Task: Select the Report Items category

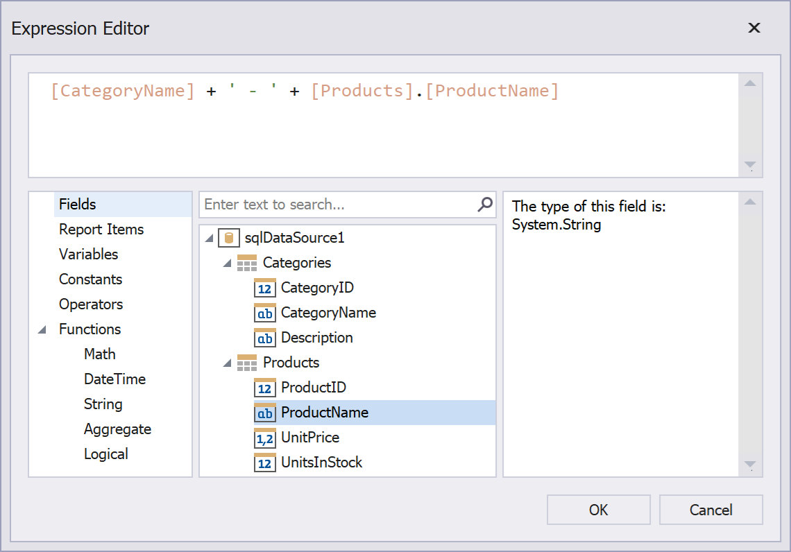Action: (101, 230)
